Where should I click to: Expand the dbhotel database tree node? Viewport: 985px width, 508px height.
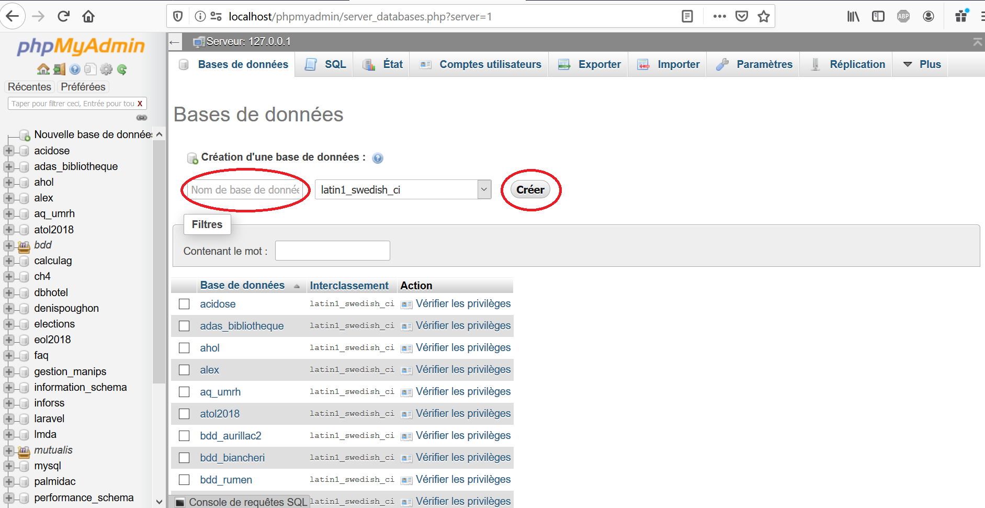(x=8, y=292)
